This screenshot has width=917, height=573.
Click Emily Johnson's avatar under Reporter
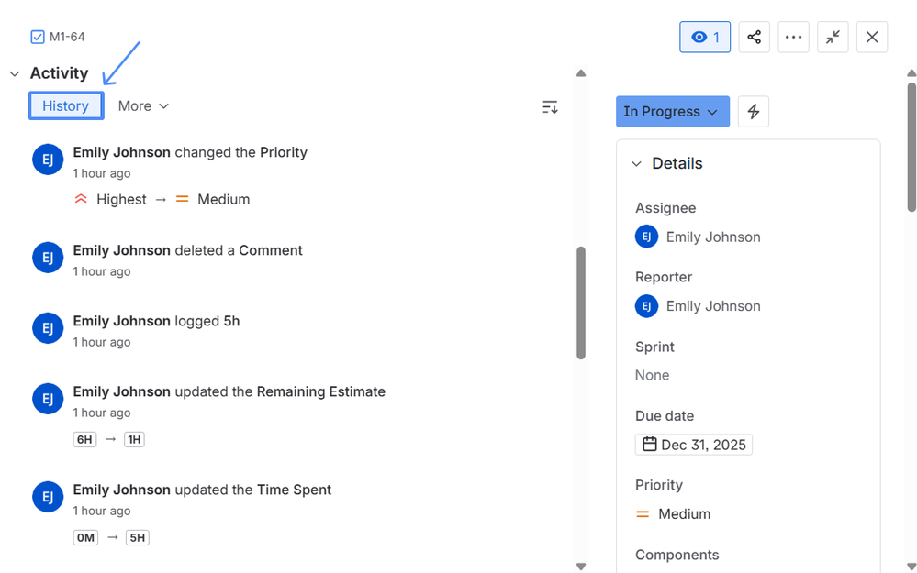tap(646, 305)
